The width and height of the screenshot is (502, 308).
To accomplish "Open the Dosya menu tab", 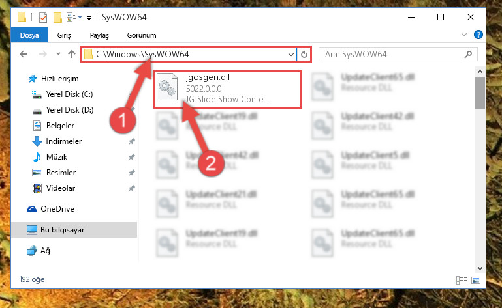I will click(x=29, y=35).
